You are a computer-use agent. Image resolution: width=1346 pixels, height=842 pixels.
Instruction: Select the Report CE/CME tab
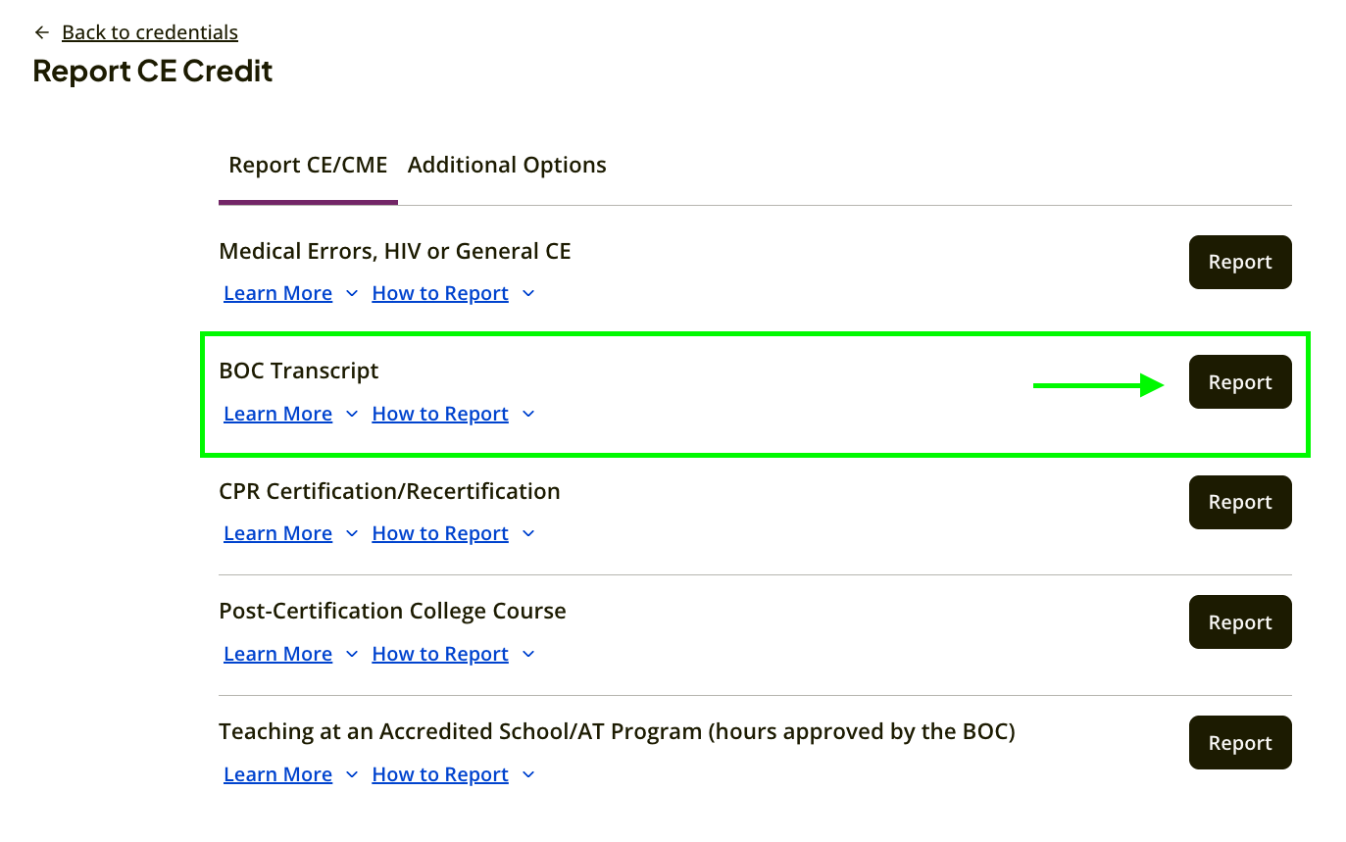pos(308,165)
